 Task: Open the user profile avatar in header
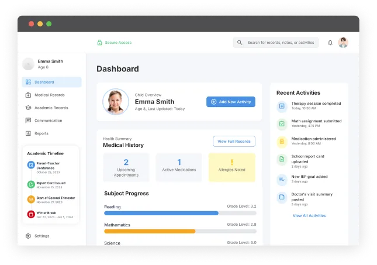point(343,43)
